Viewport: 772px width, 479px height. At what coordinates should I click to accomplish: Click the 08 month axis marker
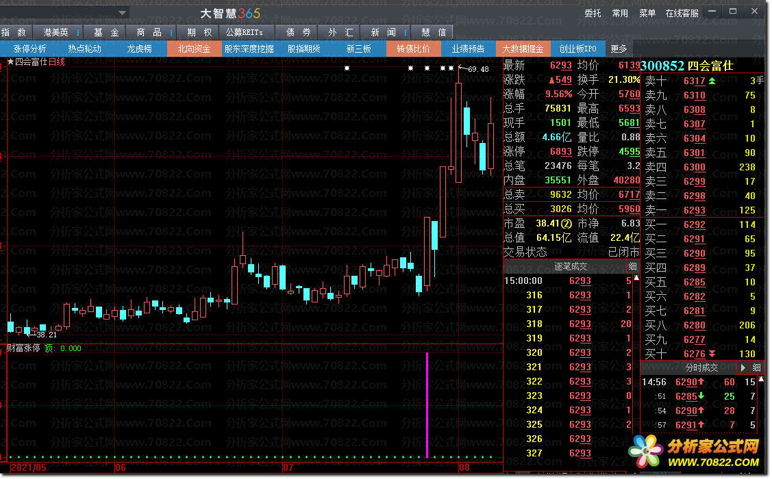(x=464, y=467)
